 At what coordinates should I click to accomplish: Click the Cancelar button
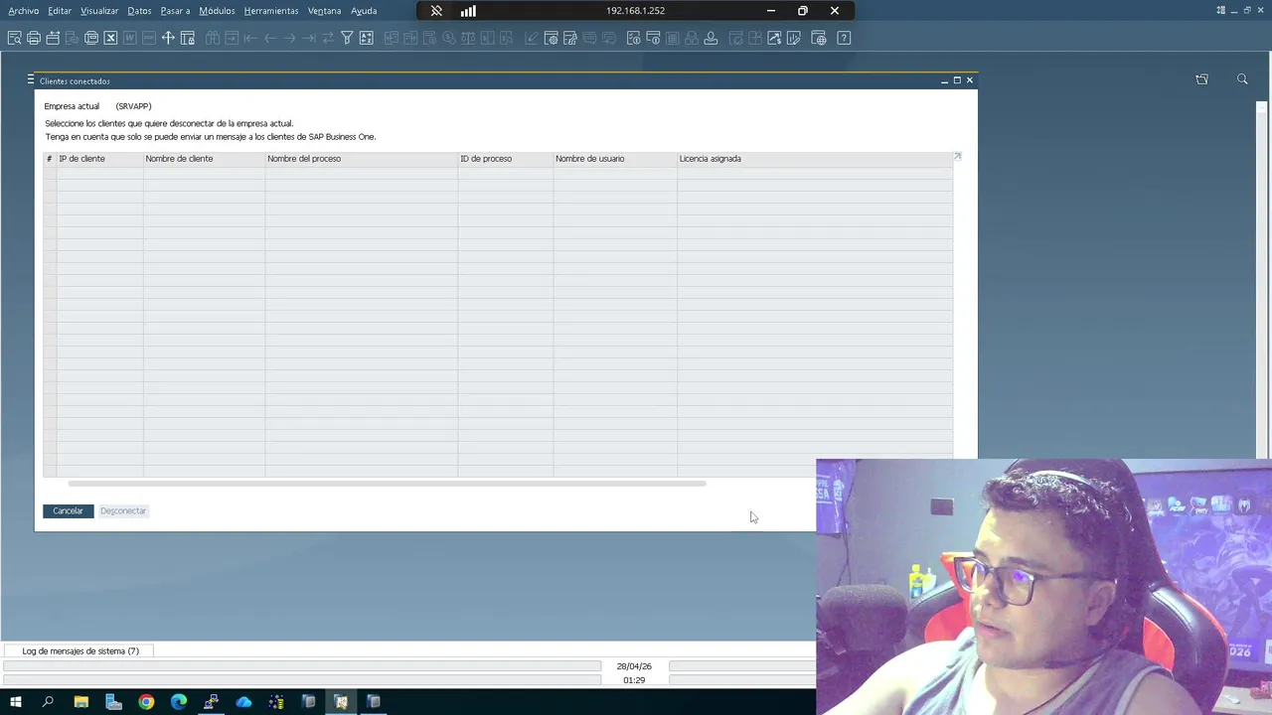68,510
